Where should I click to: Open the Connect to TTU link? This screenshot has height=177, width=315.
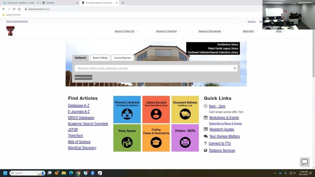(220, 143)
